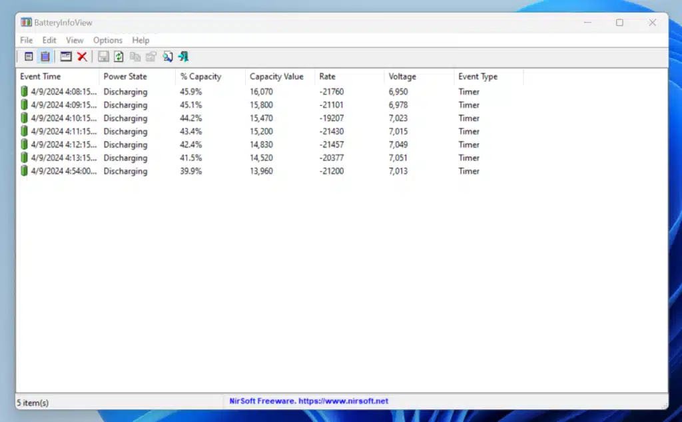Select the row with event time 4/9/2024 4:12:15

point(270,144)
